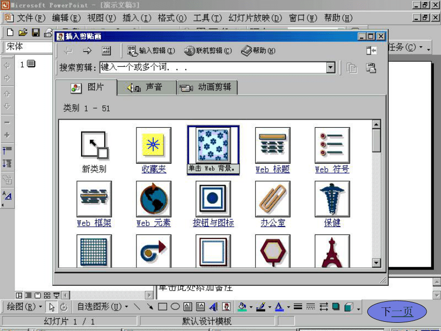Select the Arrow tool on drawing toolbar
The image size is (441, 331).
(x=150, y=306)
